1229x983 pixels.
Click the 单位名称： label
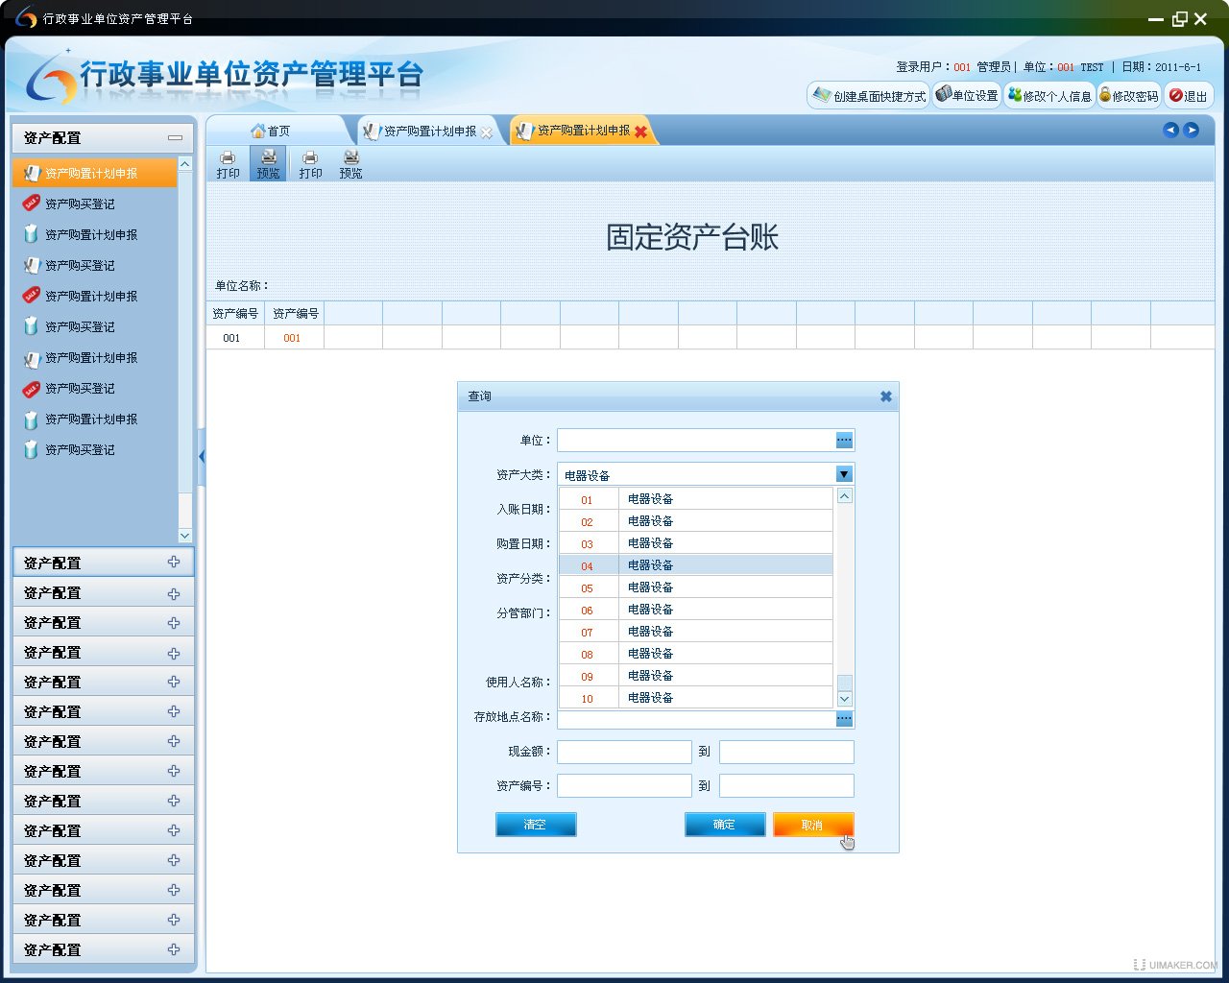coord(241,286)
